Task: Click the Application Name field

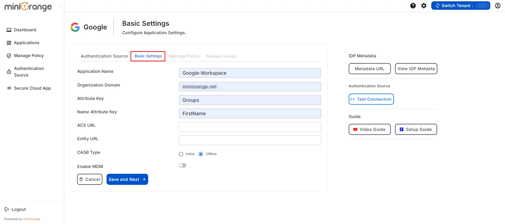Action: pyautogui.click(x=250, y=73)
